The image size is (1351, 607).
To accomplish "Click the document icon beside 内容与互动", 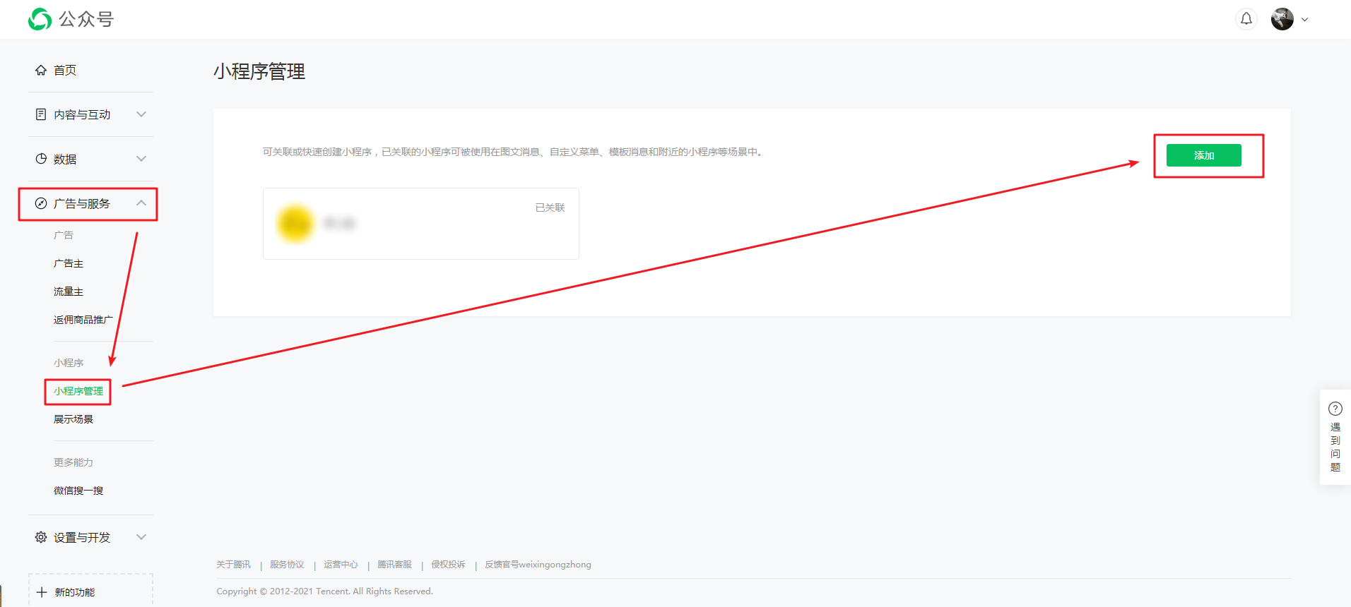I will tap(41, 114).
